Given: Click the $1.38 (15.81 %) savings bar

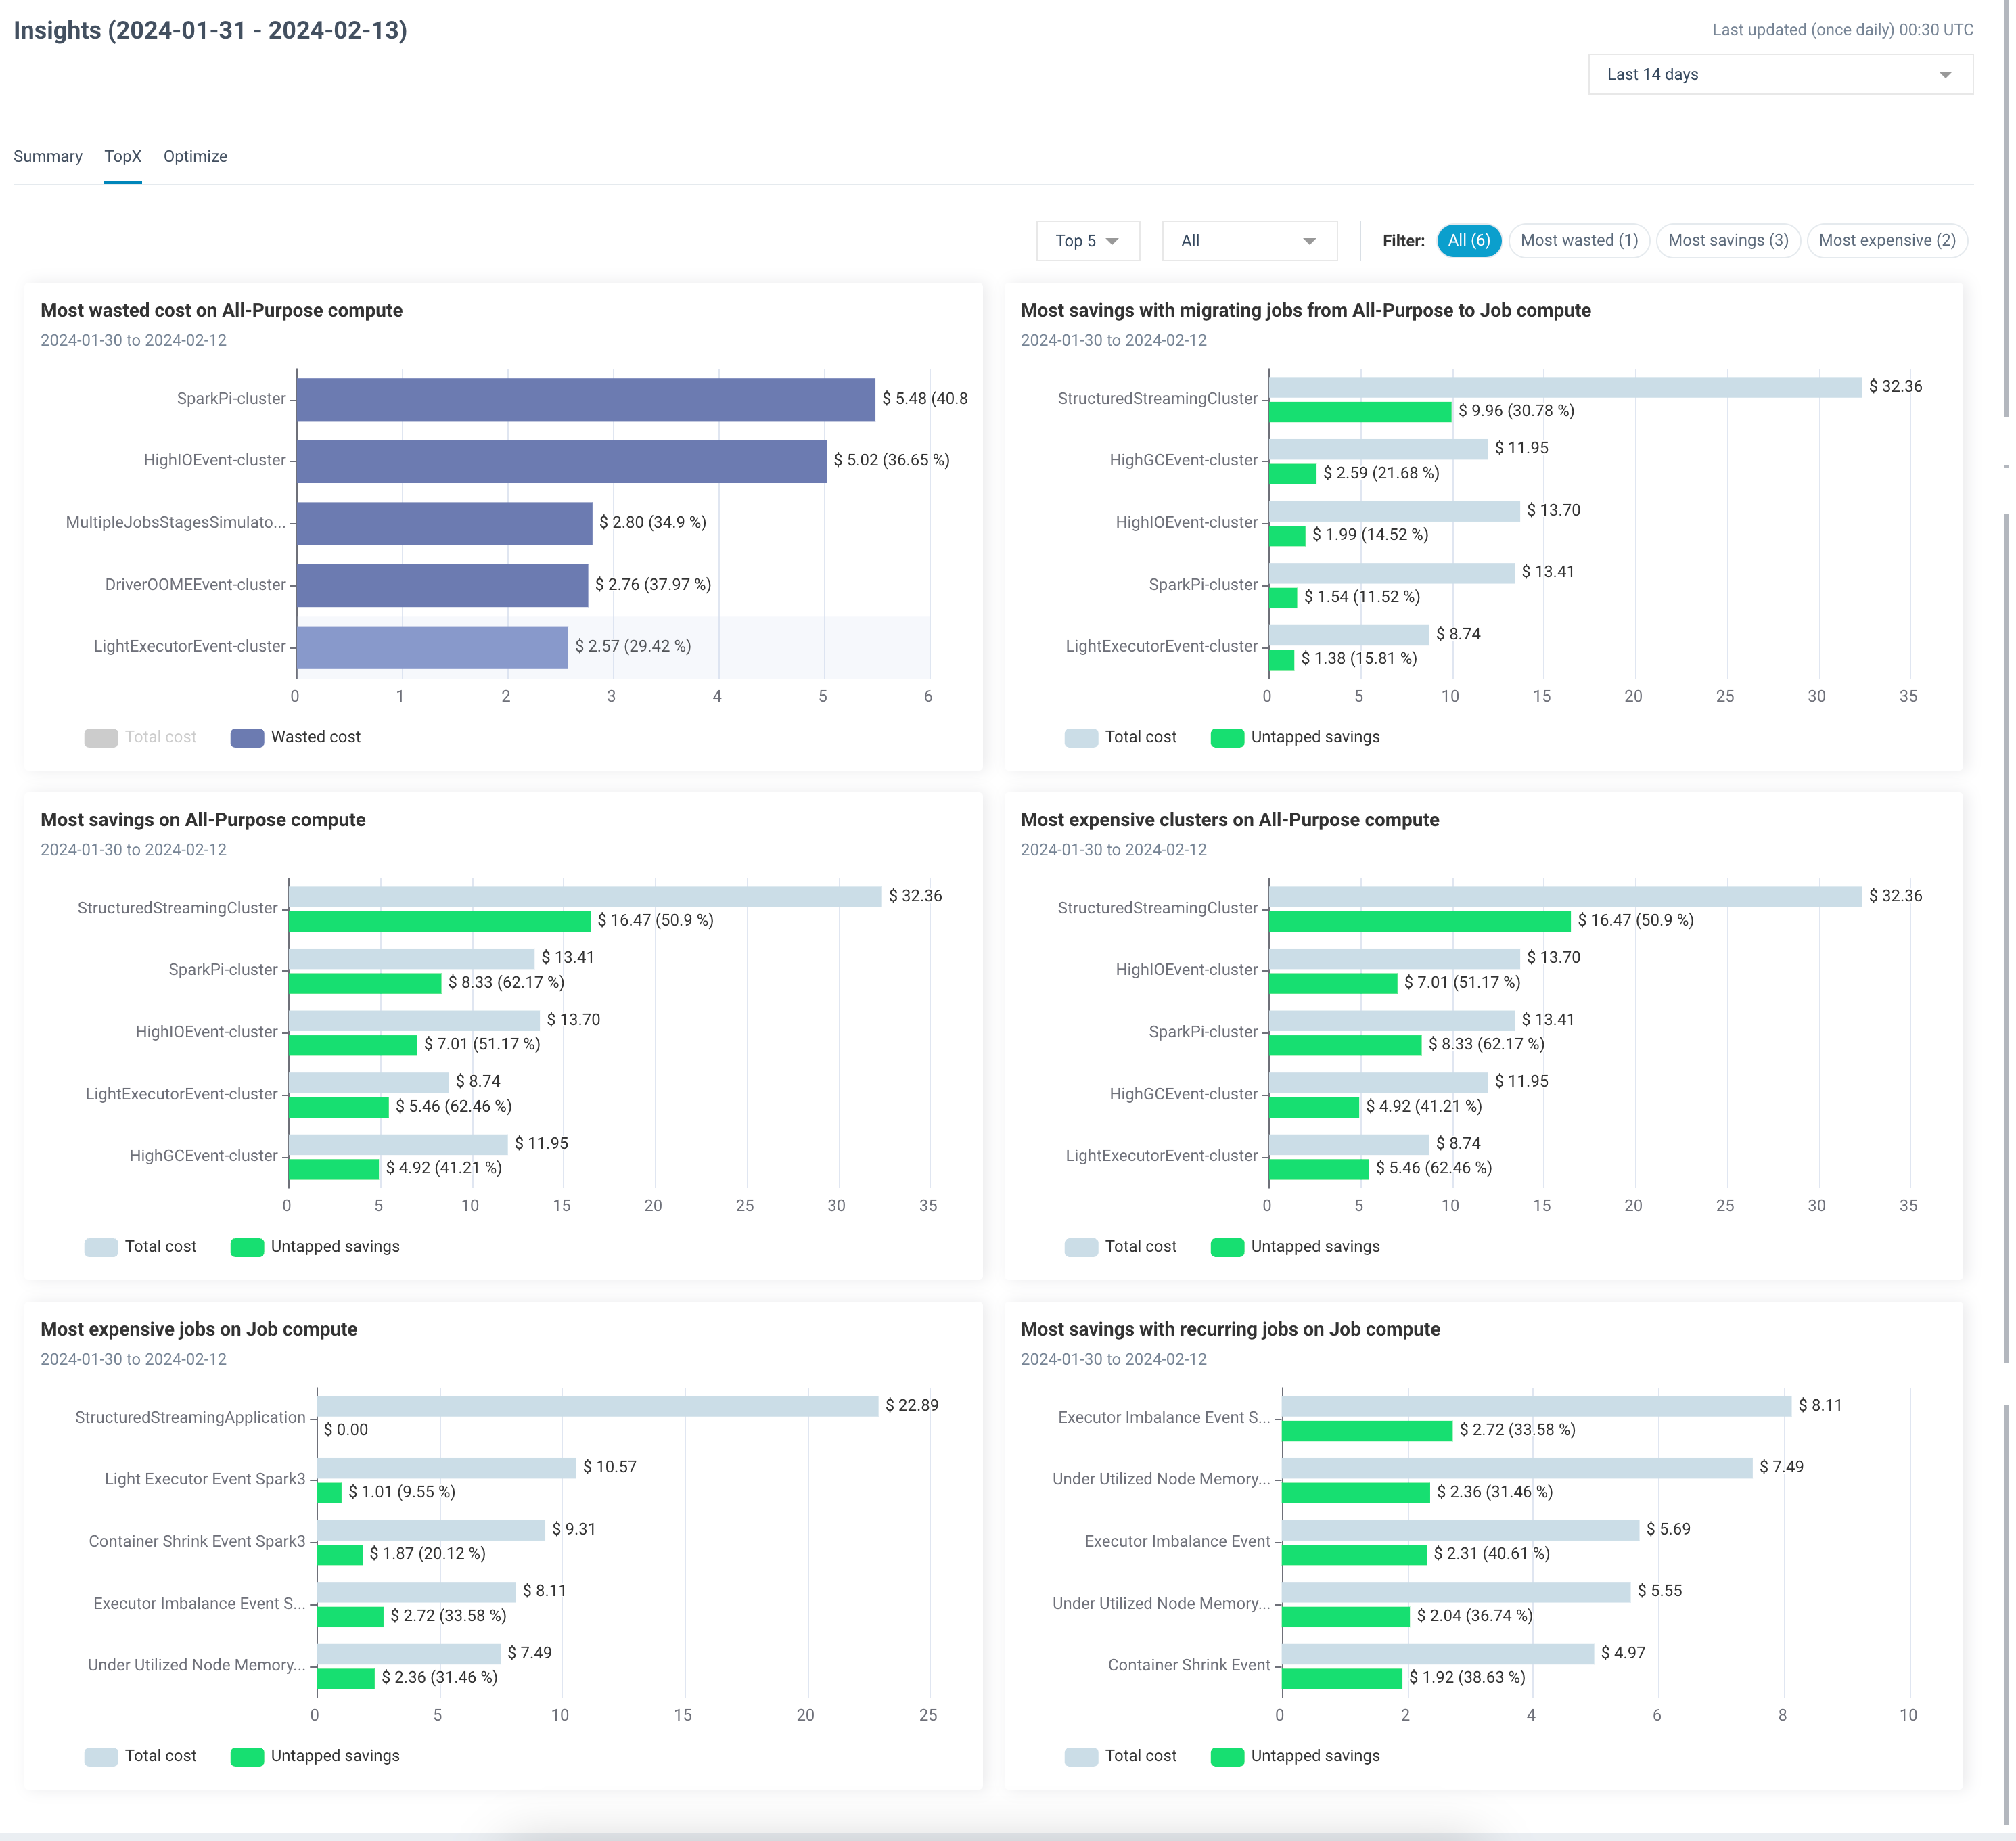Looking at the screenshot, I should click(x=1282, y=659).
